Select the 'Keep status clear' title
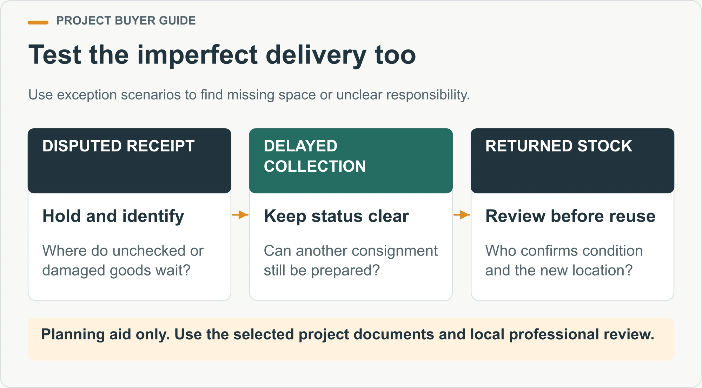The height and width of the screenshot is (388, 702). click(336, 216)
